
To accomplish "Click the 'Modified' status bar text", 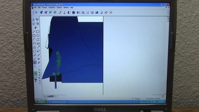I will pyautogui.click(x=137, y=99).
